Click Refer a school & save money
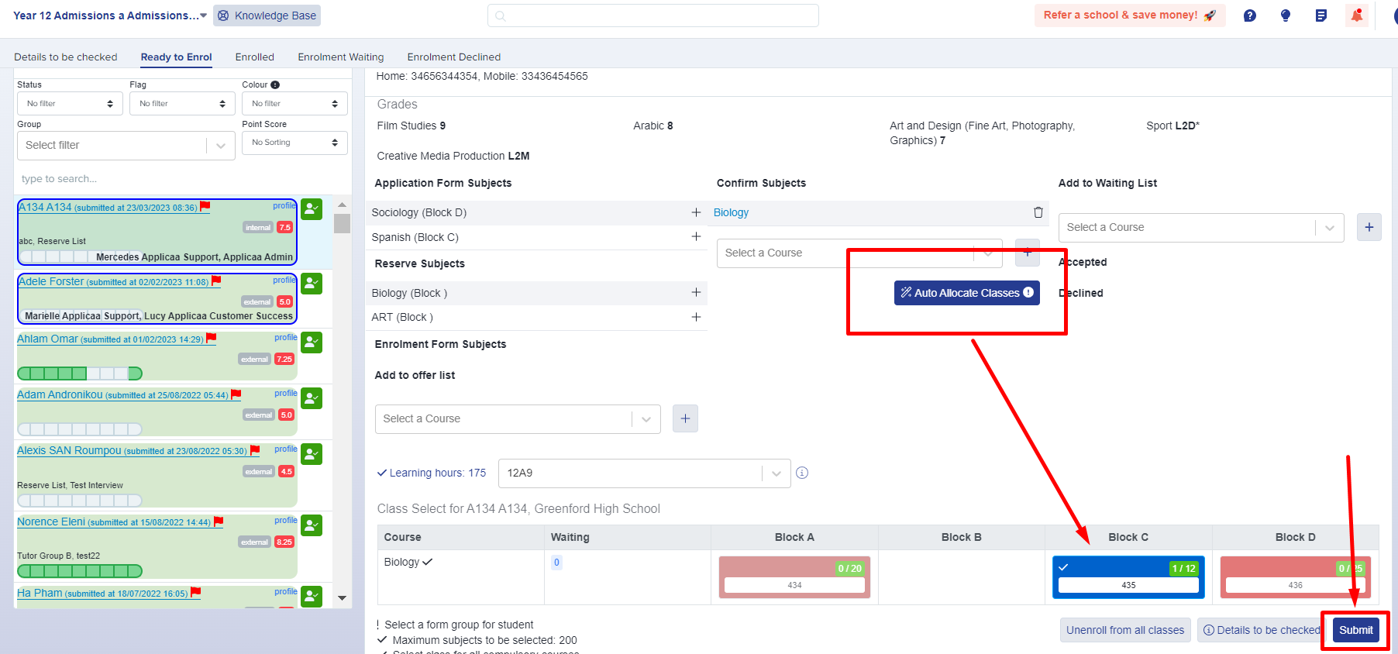 click(1130, 15)
